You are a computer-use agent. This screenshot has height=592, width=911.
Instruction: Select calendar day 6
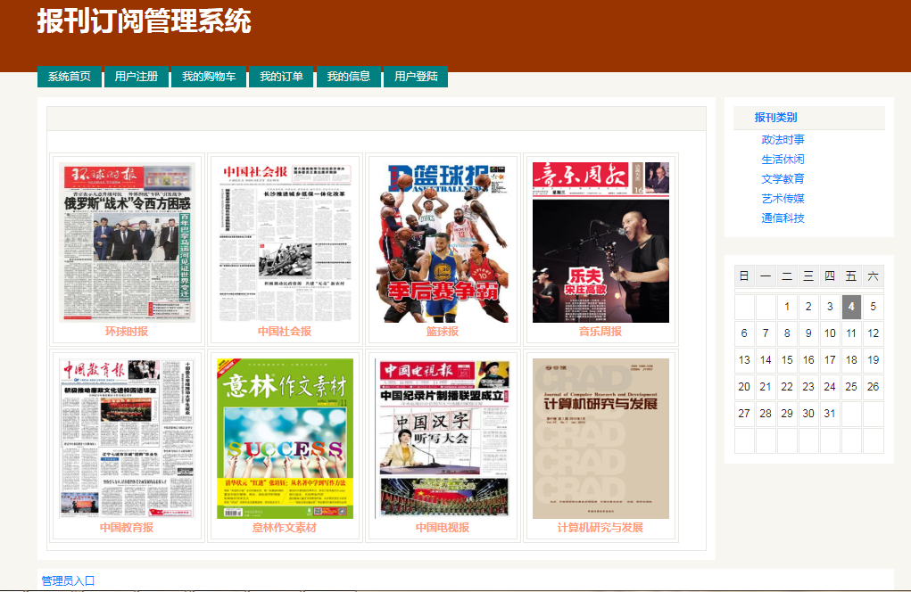744,333
